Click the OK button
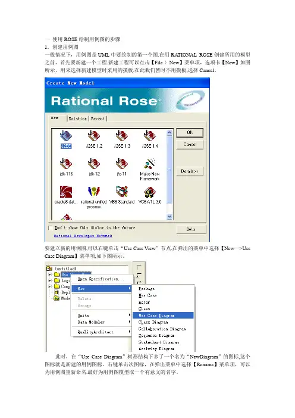 point(190,133)
